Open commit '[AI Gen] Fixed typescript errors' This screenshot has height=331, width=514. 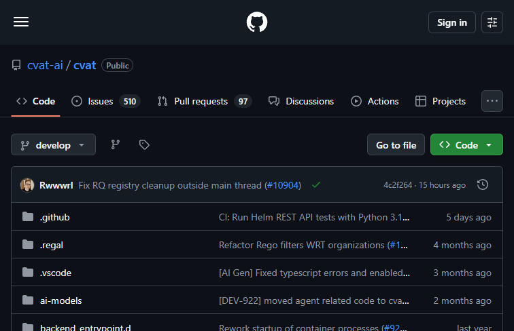pos(314,273)
